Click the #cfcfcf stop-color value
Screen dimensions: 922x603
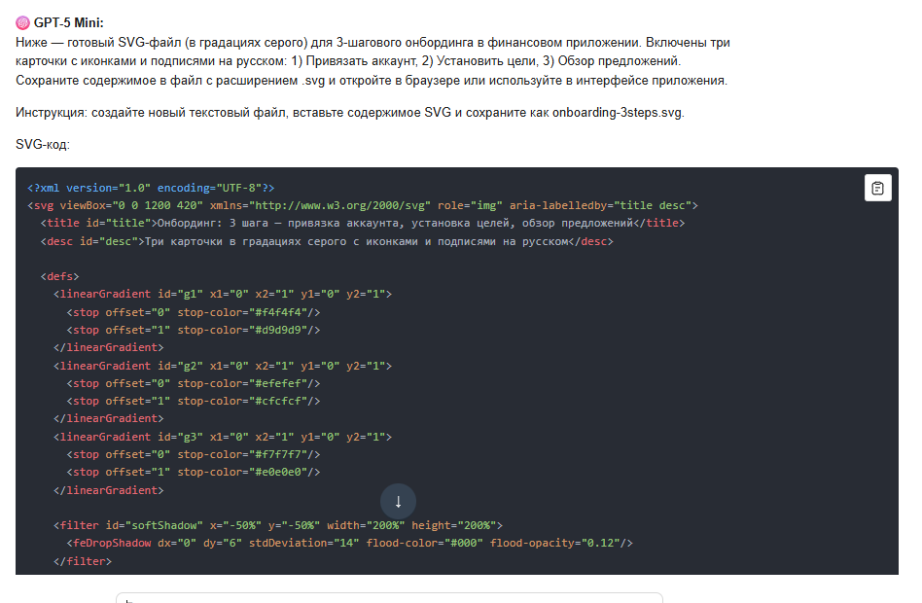[282, 401]
